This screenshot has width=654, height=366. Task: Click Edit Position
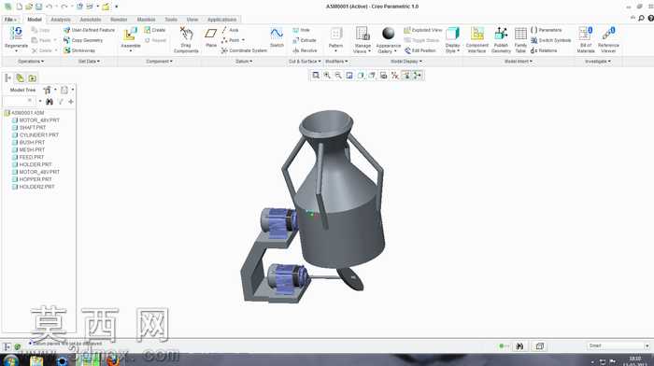[420, 50]
